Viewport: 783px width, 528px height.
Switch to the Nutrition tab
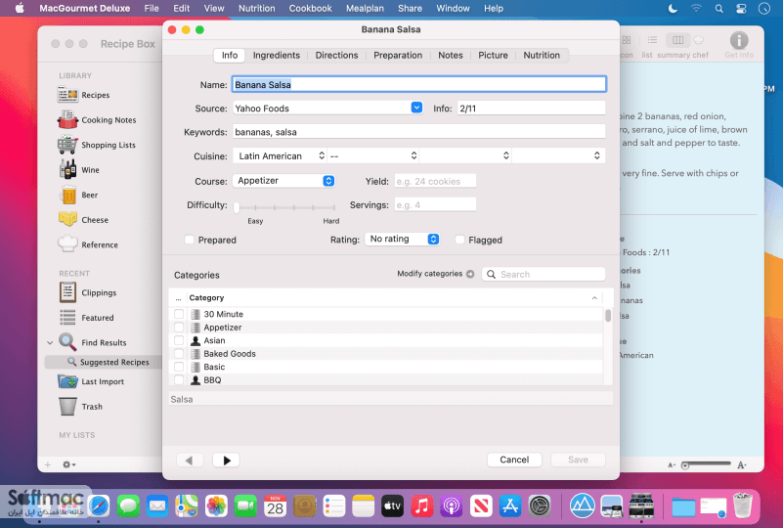542,55
